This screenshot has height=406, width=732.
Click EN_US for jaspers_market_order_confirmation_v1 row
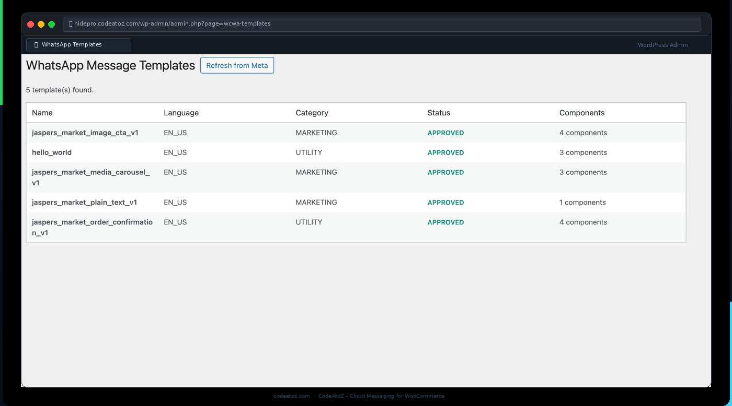(x=175, y=222)
